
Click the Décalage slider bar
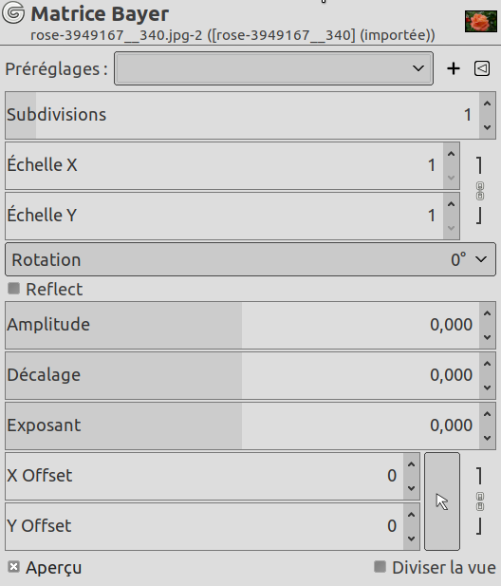click(243, 375)
